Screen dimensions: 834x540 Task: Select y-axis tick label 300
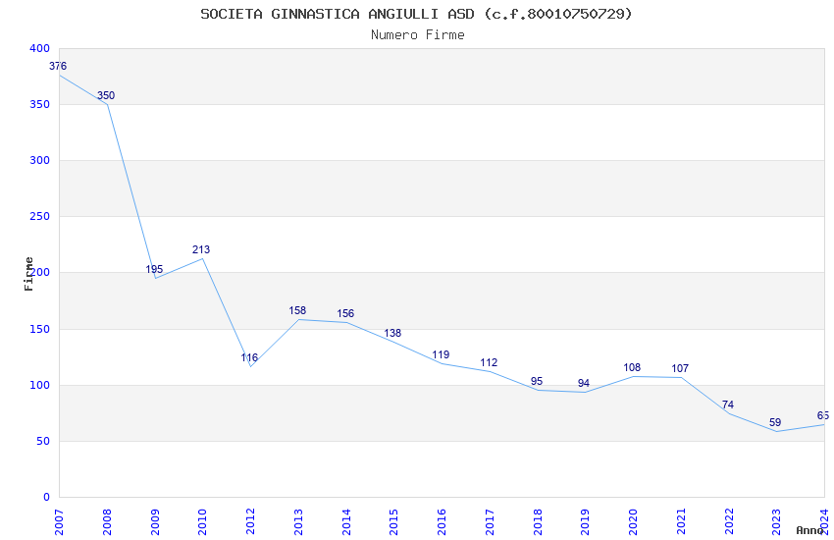(40, 160)
